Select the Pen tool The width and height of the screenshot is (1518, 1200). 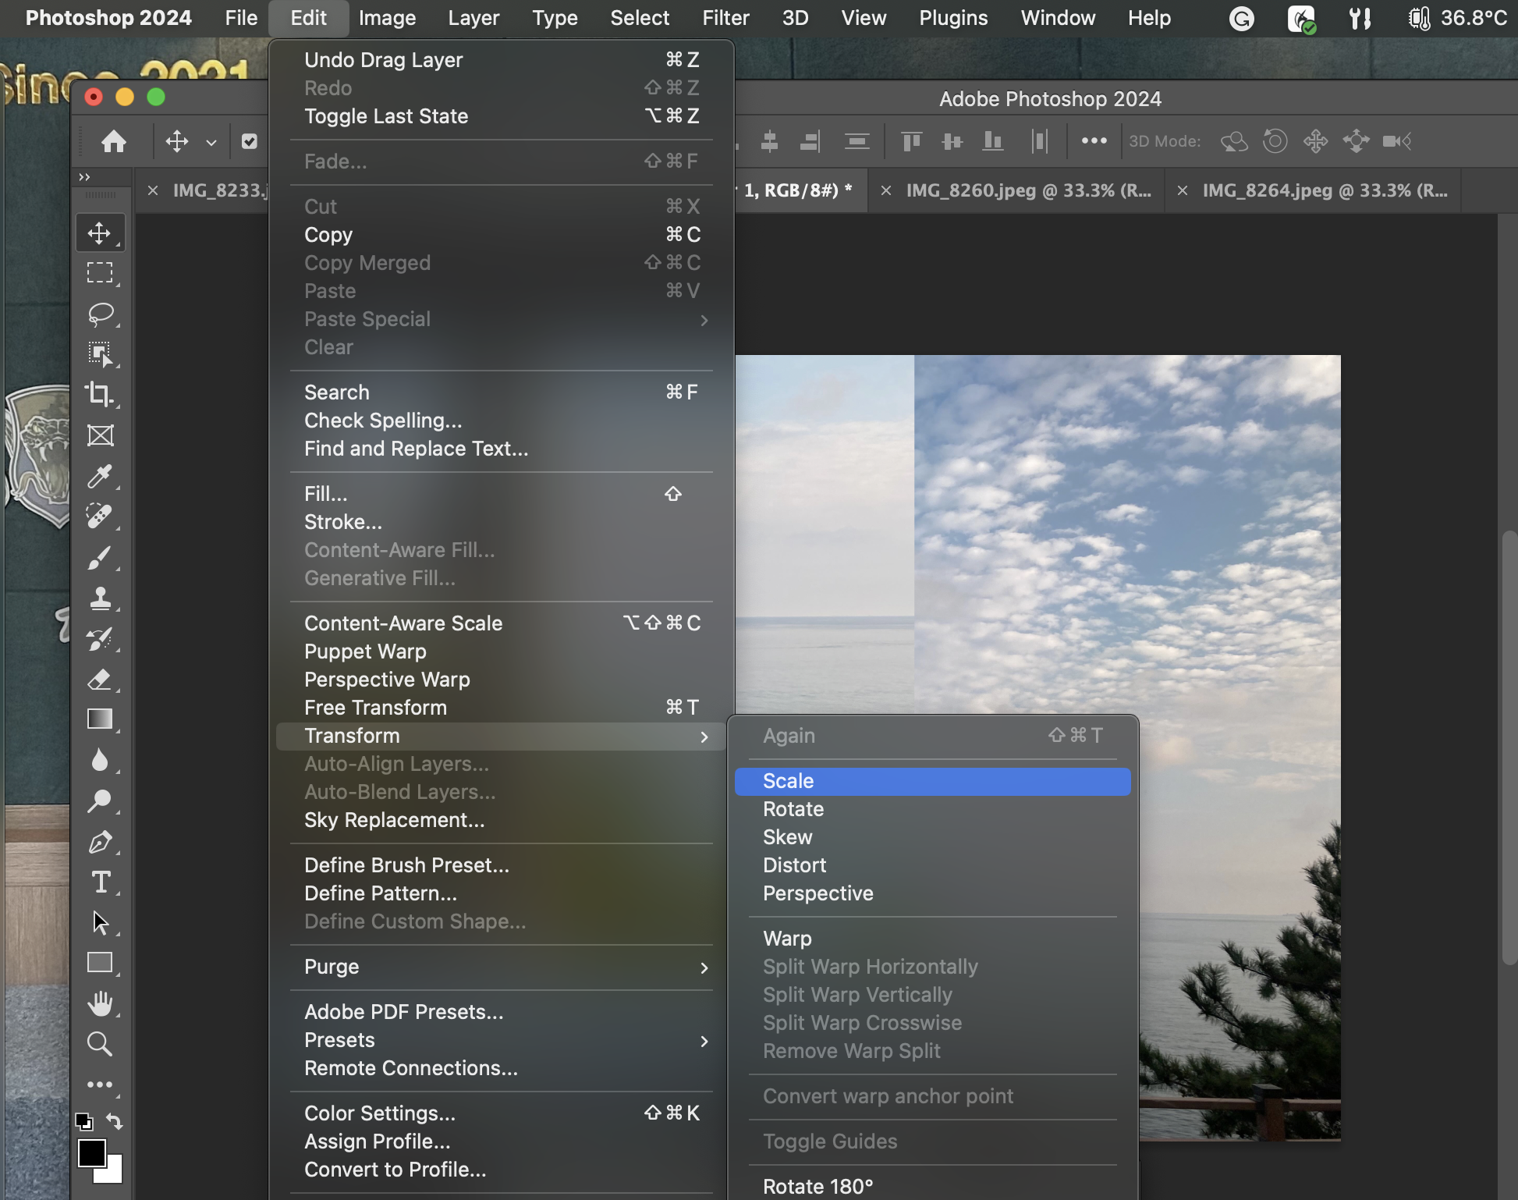[x=99, y=842]
